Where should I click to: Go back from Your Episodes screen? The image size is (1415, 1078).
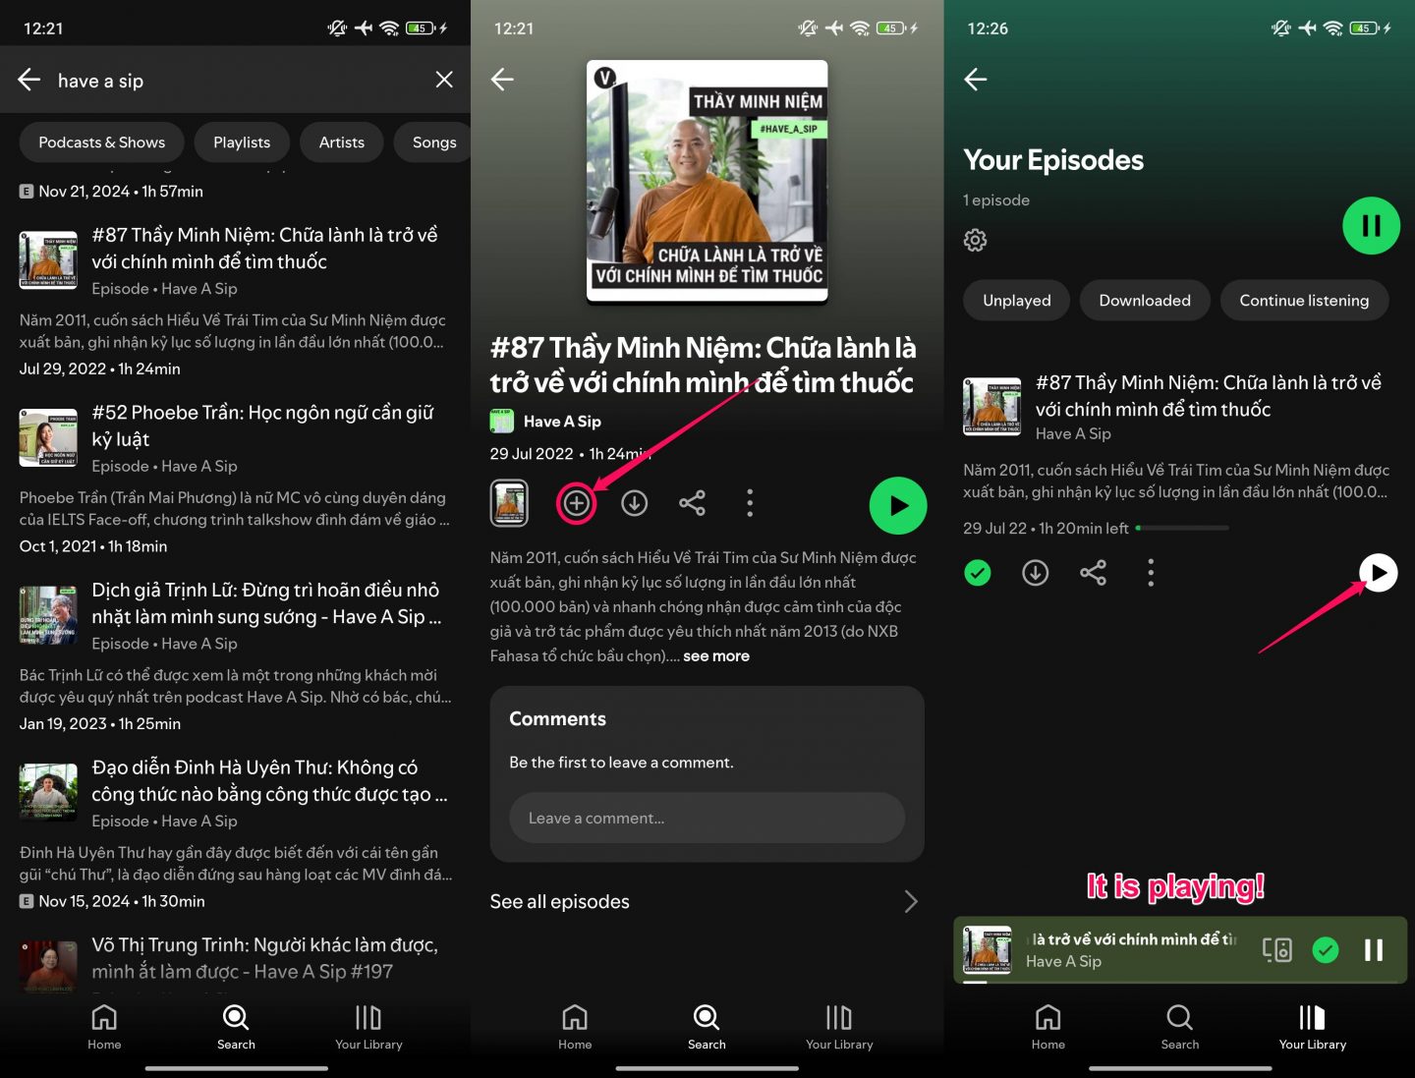976,80
